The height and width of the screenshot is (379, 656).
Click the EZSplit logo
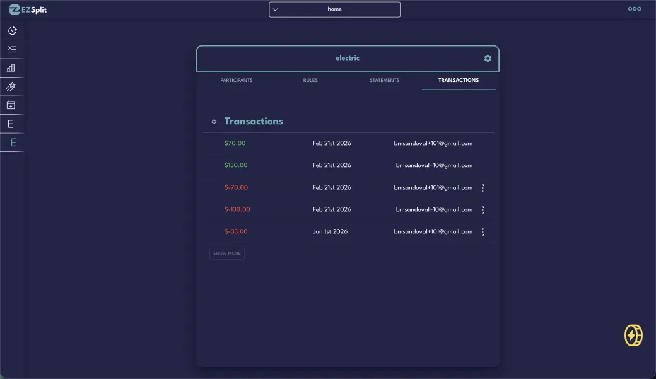click(28, 9)
